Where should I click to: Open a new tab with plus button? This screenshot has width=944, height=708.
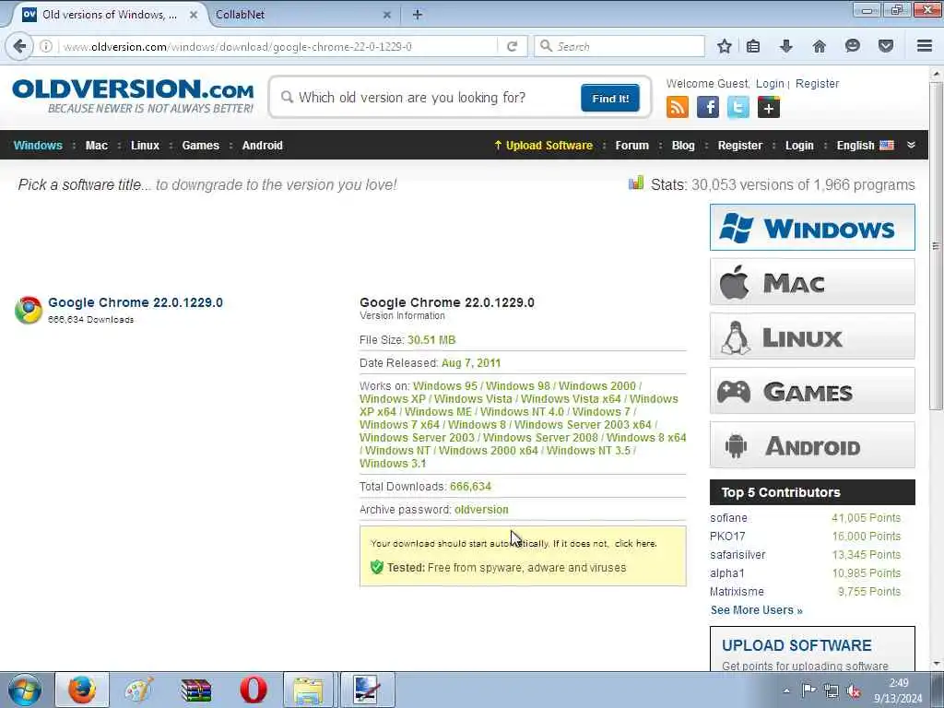coord(418,15)
